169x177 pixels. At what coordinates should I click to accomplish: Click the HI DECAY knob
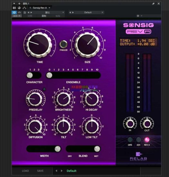(92, 99)
